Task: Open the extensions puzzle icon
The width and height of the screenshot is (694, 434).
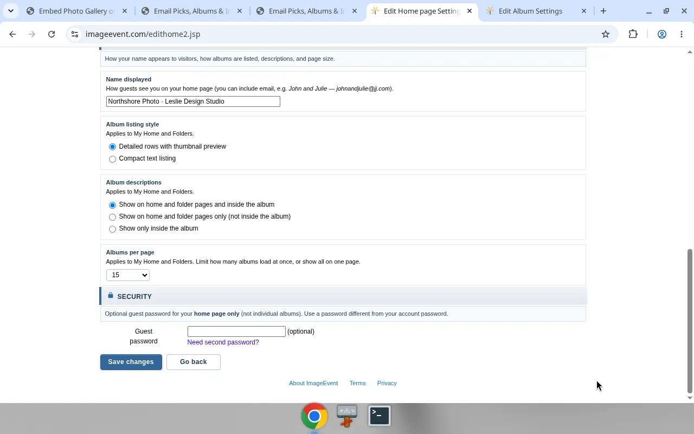Action: pyautogui.click(x=633, y=34)
